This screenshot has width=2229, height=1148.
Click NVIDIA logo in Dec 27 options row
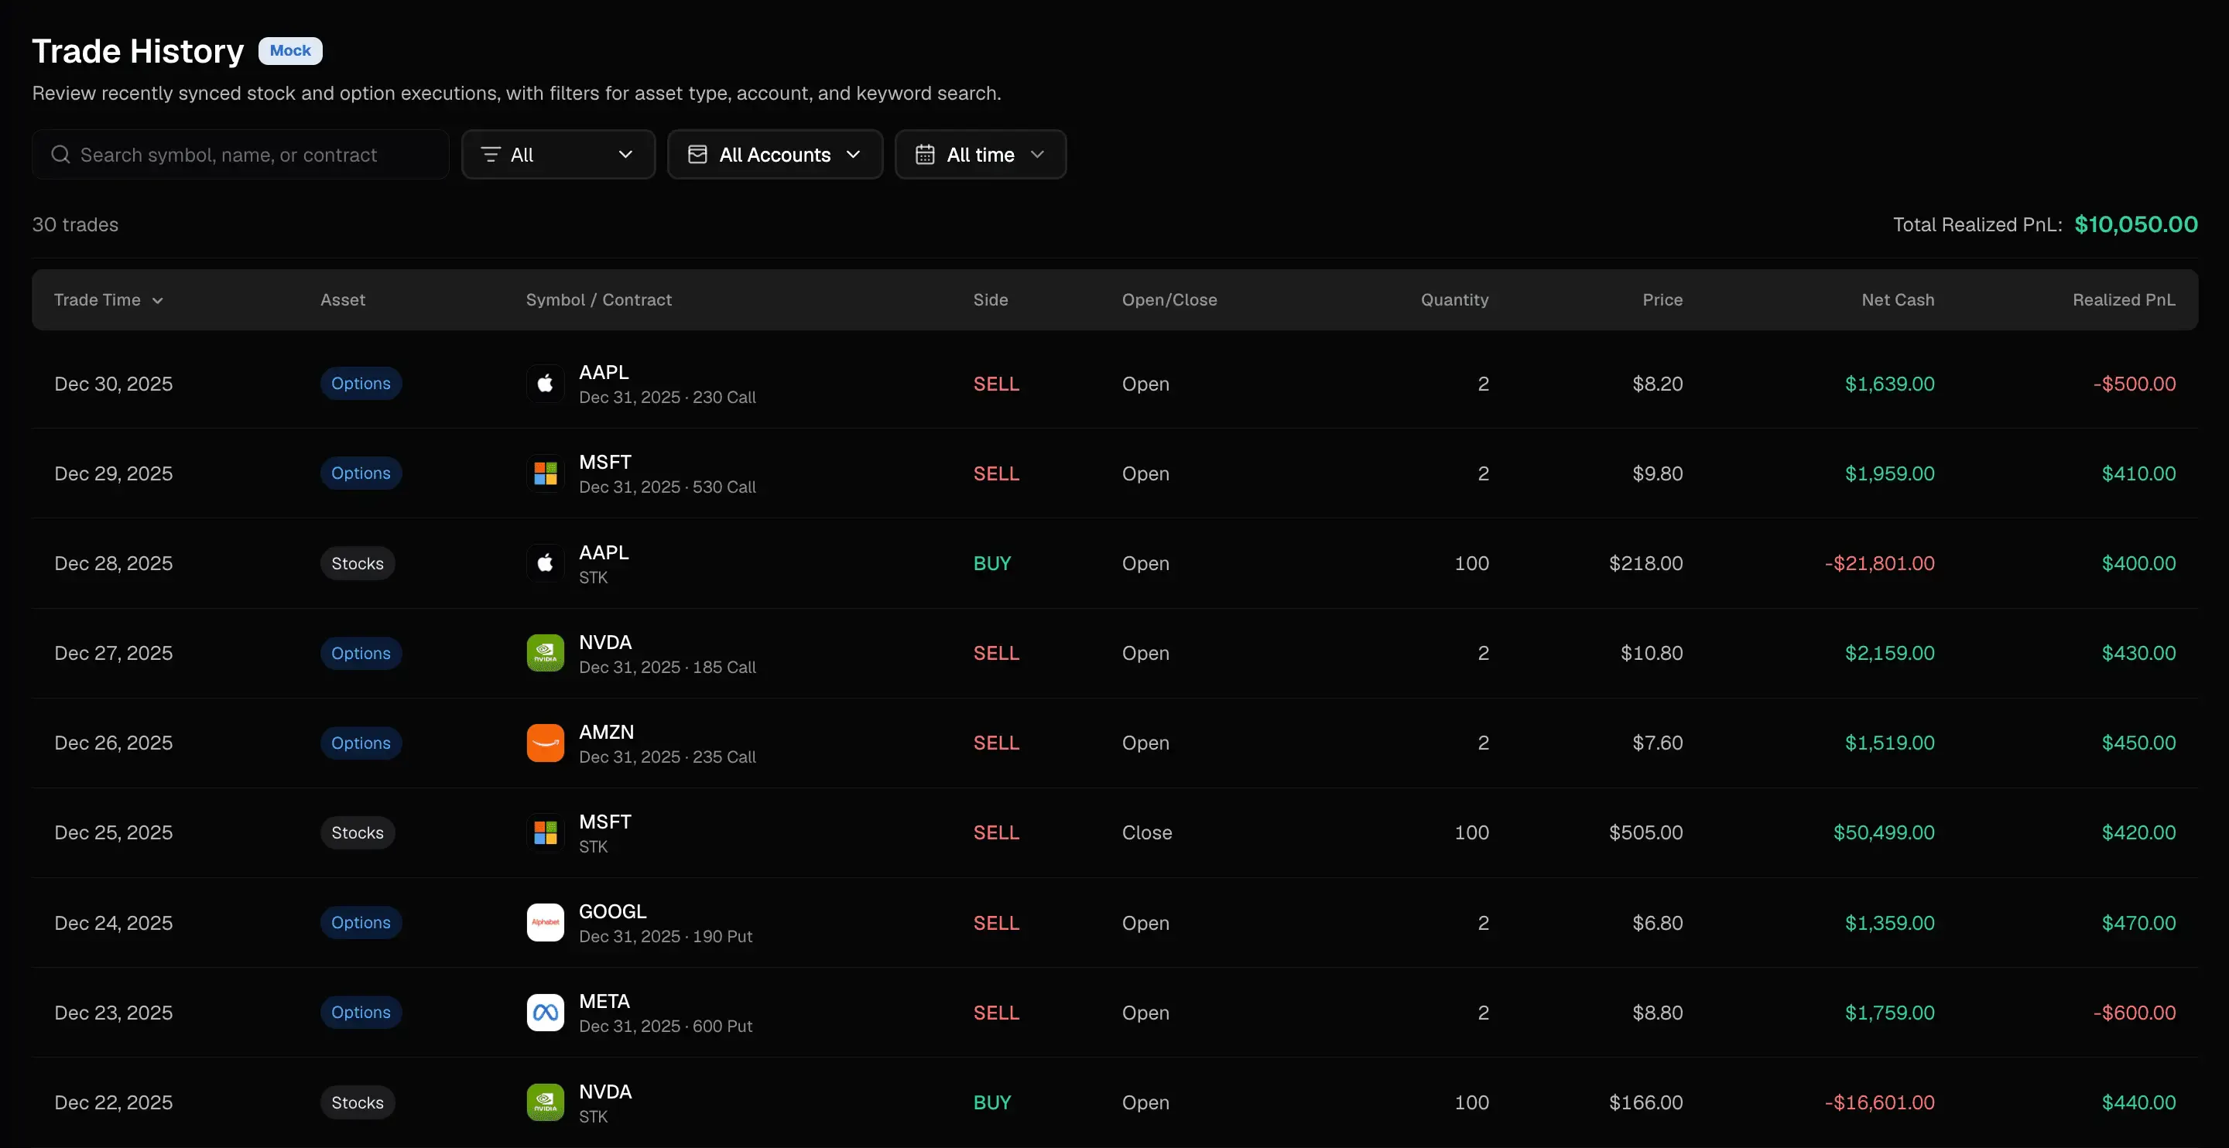point(545,653)
